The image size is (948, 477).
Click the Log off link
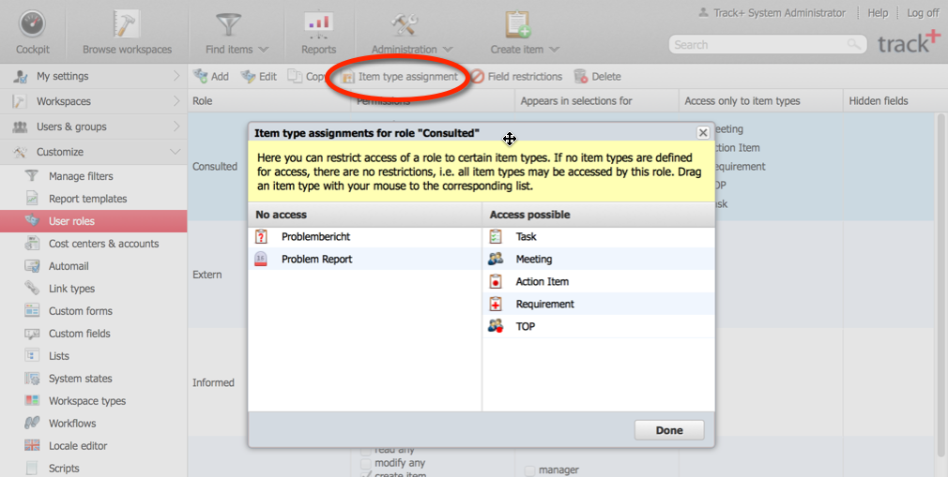pos(922,13)
